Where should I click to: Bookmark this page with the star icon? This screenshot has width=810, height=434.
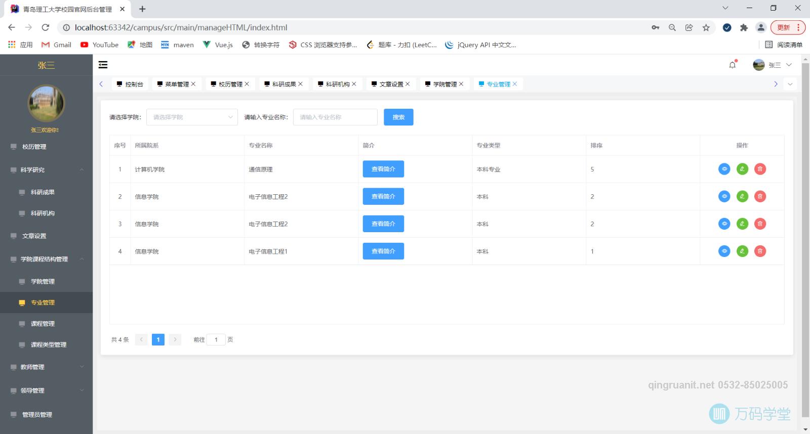pyautogui.click(x=706, y=28)
